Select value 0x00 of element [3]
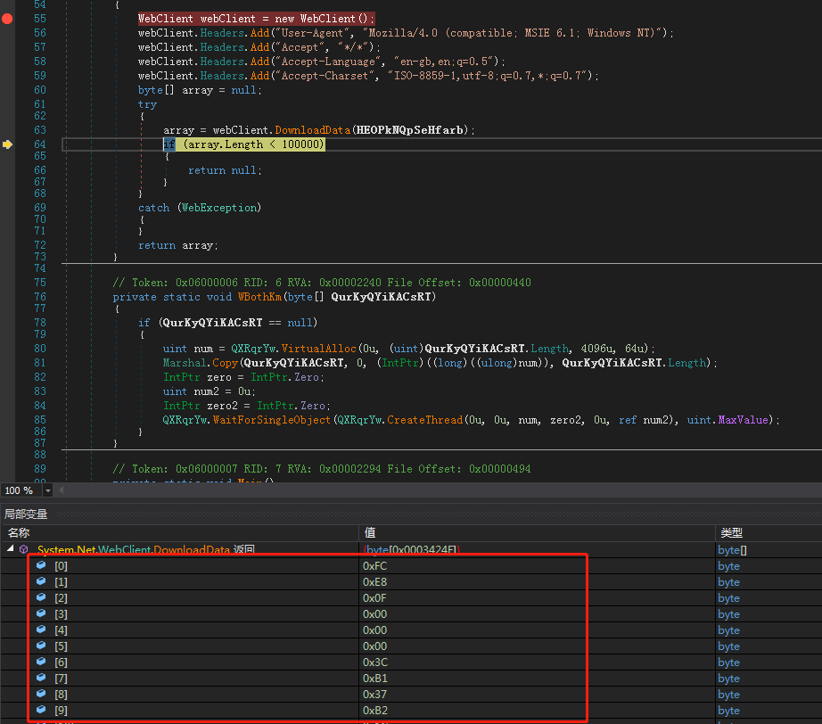Screen dimensions: 822x724 tap(374, 614)
